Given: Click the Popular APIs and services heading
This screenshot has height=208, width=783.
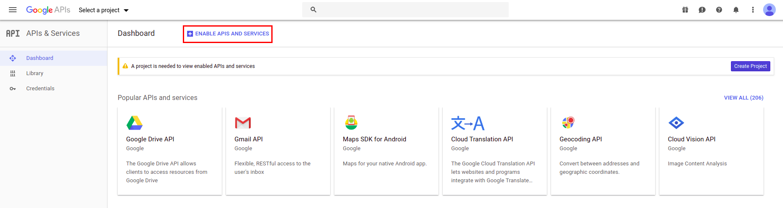Looking at the screenshot, I should click(157, 98).
